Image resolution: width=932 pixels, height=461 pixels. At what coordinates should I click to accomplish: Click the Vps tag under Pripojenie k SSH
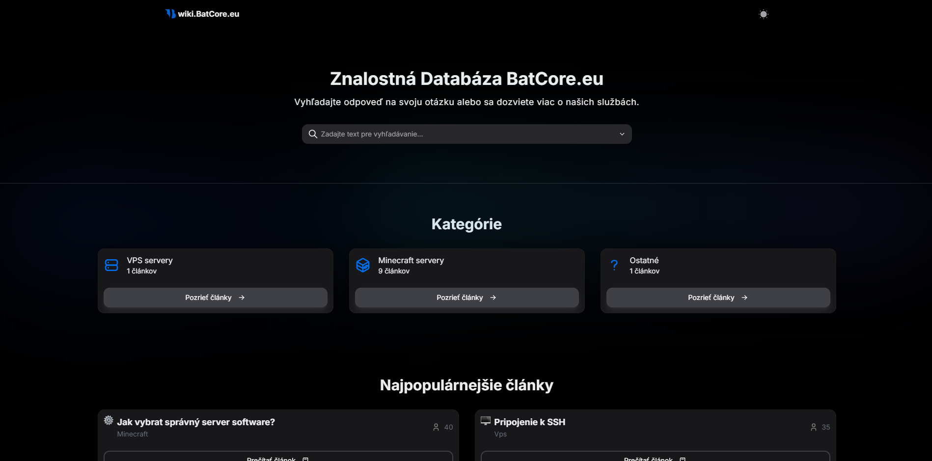click(x=500, y=434)
